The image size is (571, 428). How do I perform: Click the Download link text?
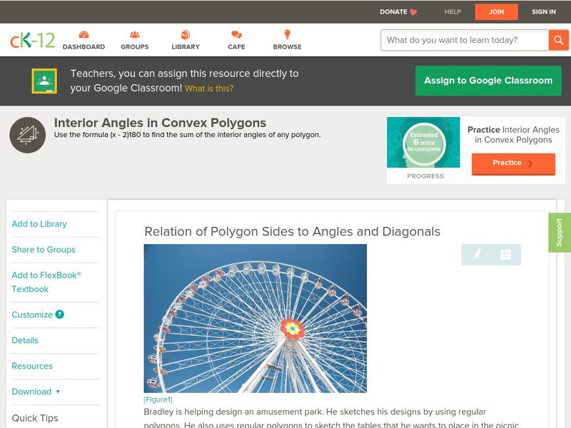click(31, 392)
